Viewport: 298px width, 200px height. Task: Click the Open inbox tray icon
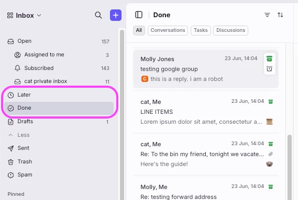(x=10, y=41)
